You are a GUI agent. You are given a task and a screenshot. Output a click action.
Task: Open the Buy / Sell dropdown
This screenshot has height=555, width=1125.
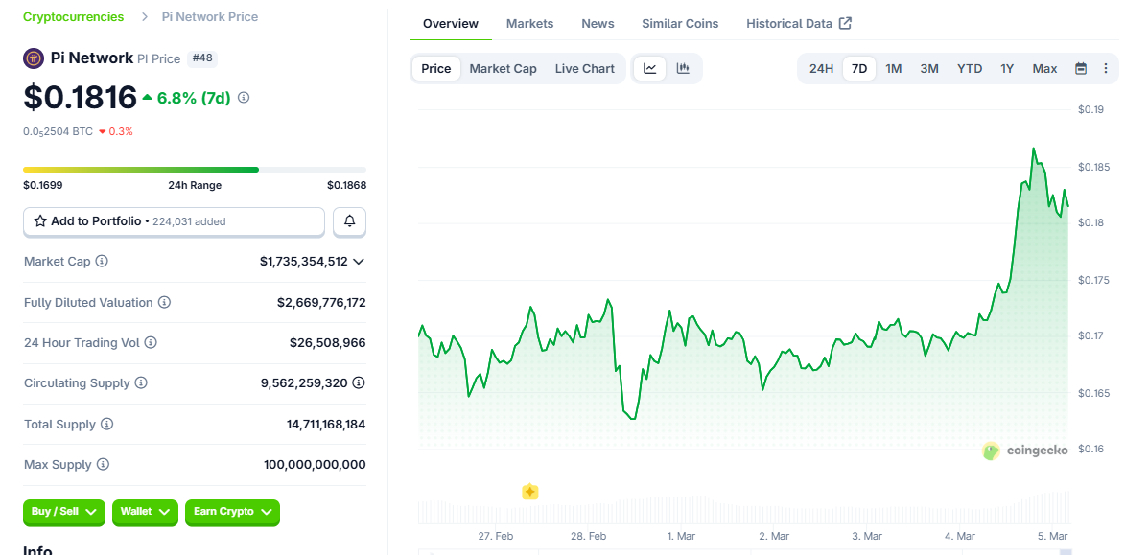(x=63, y=513)
